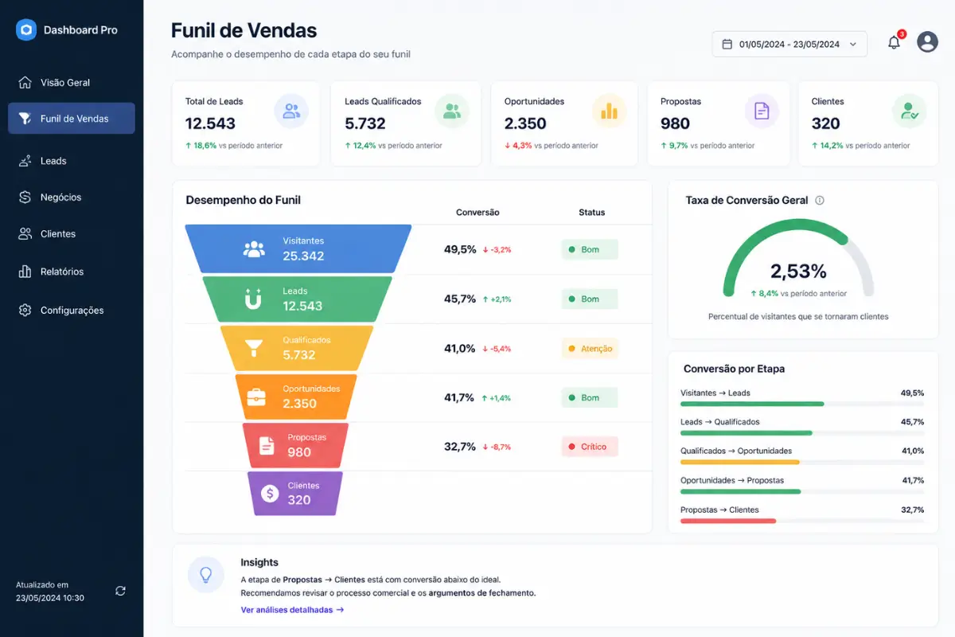
Task: Open the date range dropdown 01/05/2024 - 23/05/2024
Action: [789, 45]
